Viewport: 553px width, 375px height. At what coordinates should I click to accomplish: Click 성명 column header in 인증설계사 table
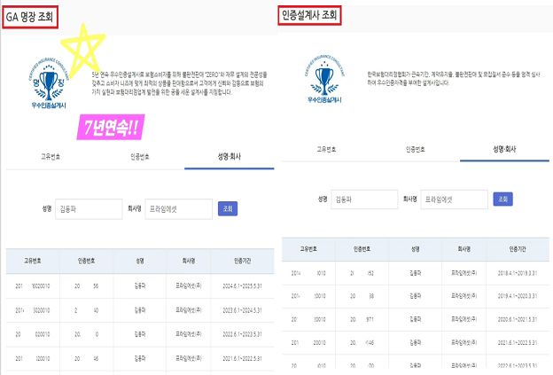tap(416, 249)
